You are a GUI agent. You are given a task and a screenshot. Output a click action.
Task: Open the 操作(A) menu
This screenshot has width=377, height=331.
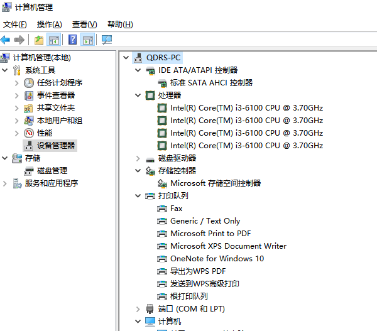49,24
